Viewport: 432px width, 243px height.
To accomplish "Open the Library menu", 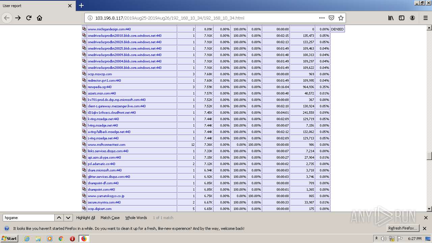I will [391, 18].
